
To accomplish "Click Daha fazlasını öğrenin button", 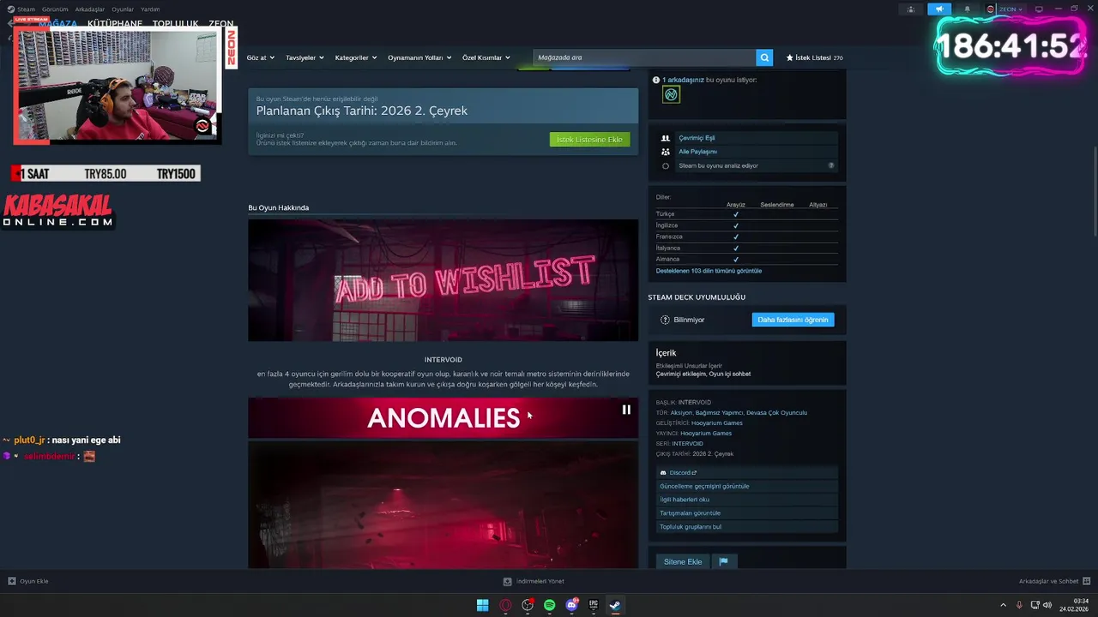I will [x=793, y=320].
